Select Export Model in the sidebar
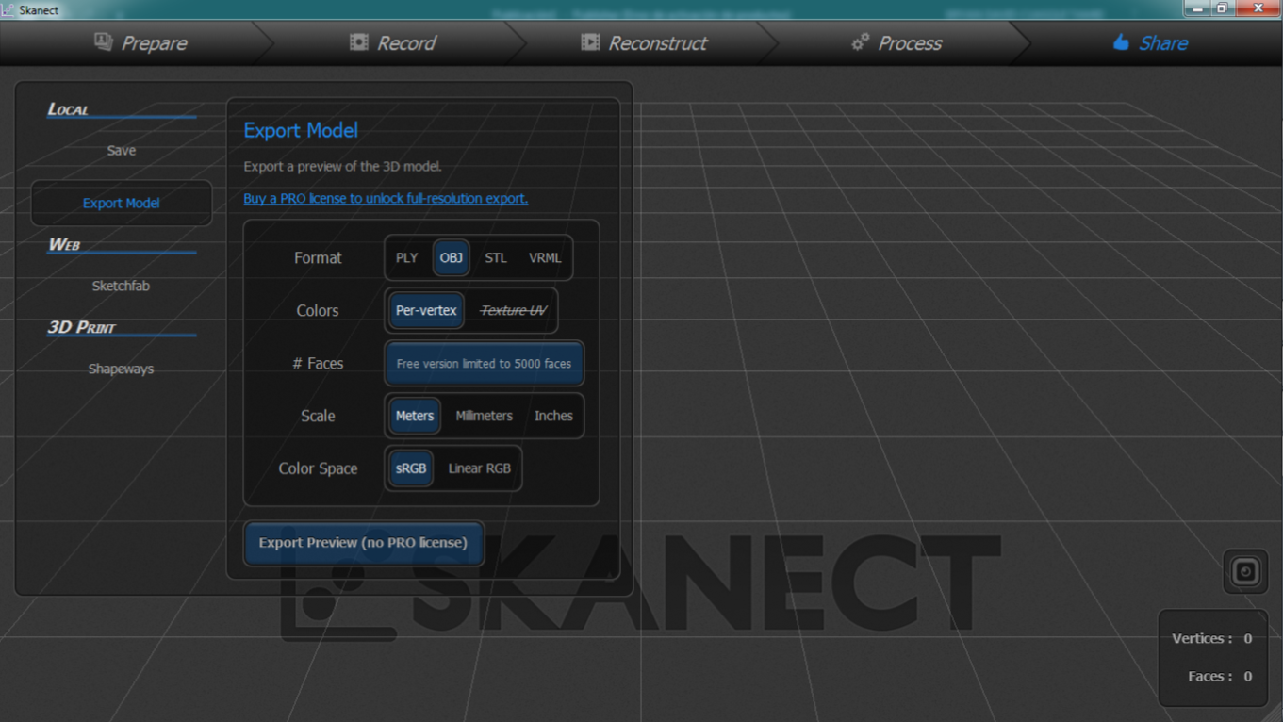 (x=121, y=204)
